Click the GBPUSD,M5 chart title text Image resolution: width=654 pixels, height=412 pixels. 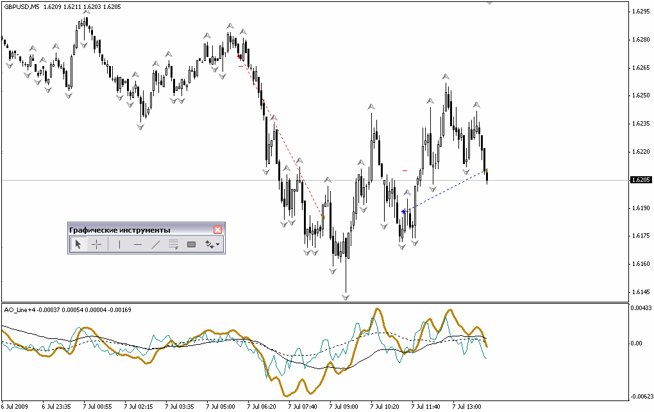(22, 6)
